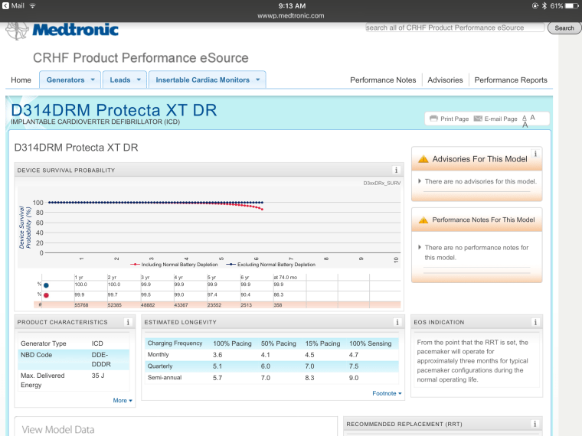Click the Medtronic logo

(x=62, y=31)
